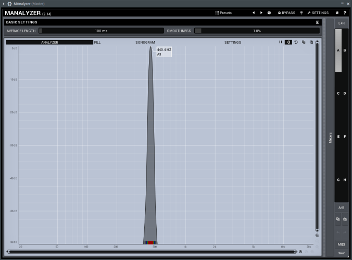Load the previous preset with left arrow
Image resolution: width=352 pixels, height=260 pixels.
coord(254,12)
